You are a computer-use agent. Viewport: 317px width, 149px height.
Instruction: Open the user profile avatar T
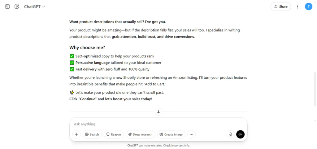[309, 7]
